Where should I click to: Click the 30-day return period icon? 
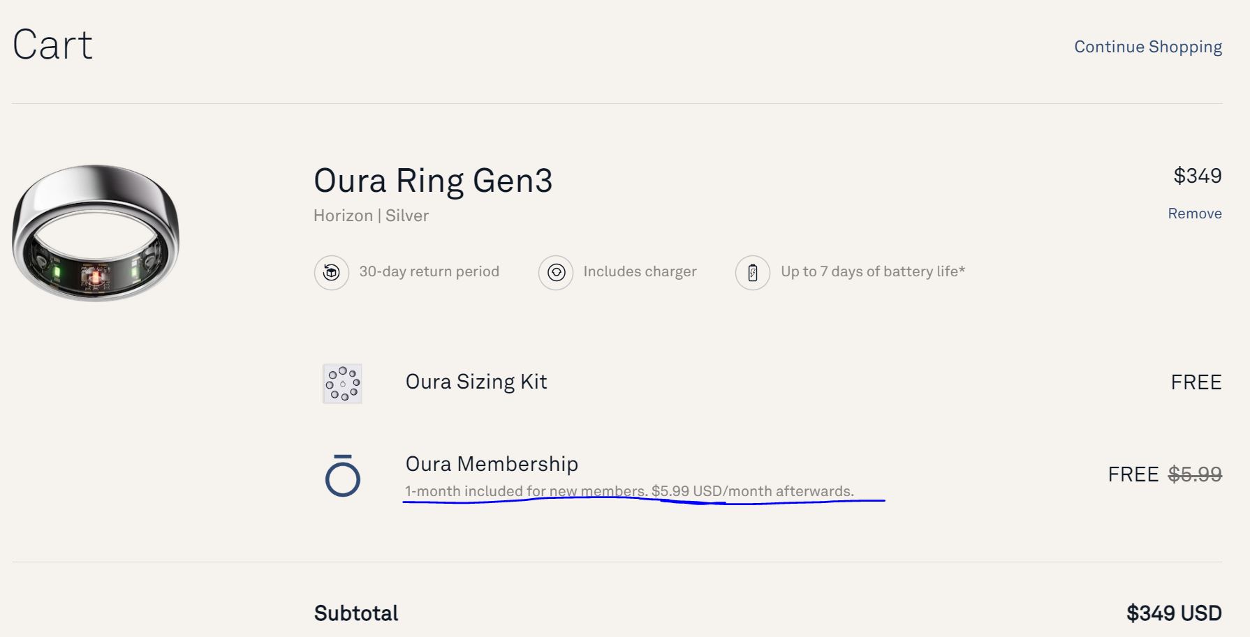coord(332,272)
